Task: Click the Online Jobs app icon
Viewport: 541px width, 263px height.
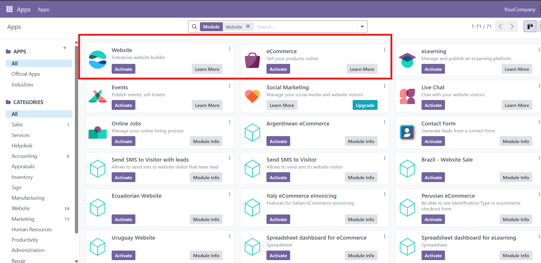Action: pyautogui.click(x=98, y=132)
